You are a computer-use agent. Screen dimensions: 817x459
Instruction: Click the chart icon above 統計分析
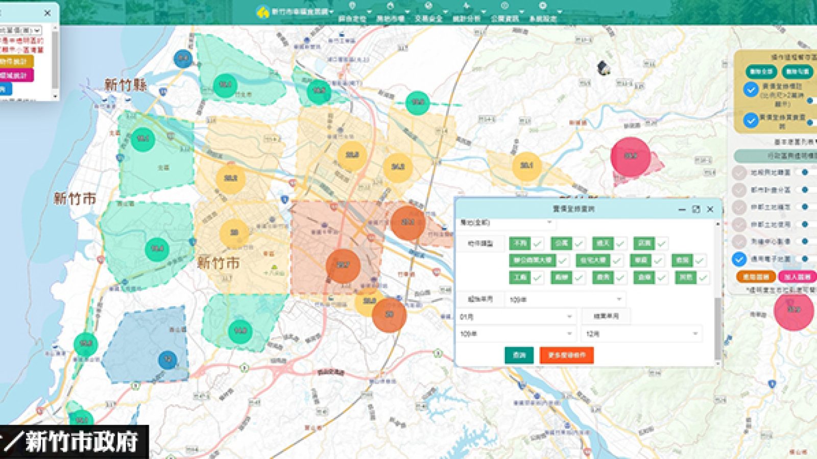[x=466, y=6]
